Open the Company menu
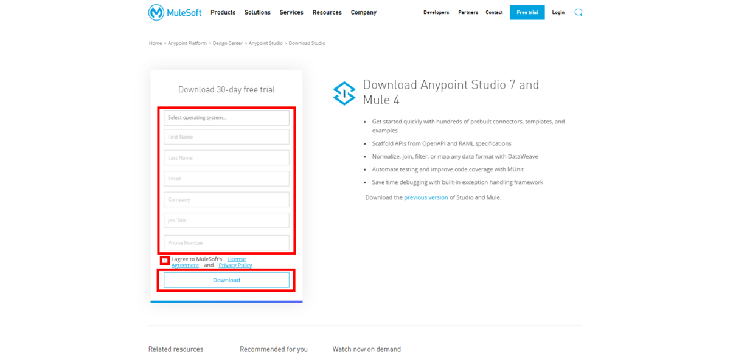This screenshot has height=356, width=730. 364,12
